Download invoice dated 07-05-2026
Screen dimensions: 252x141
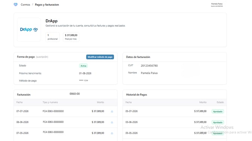pyautogui.click(x=112, y=133)
